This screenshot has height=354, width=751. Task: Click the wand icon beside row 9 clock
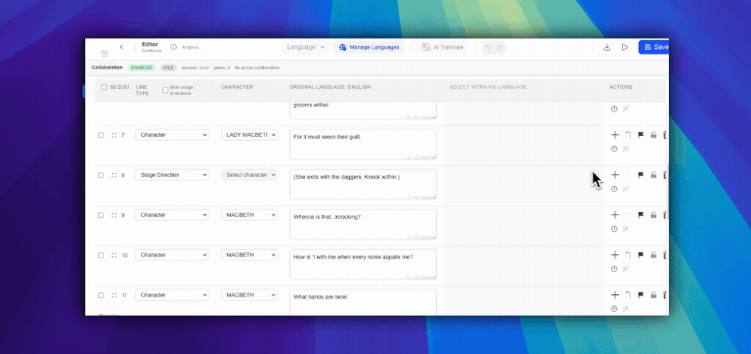tap(625, 229)
